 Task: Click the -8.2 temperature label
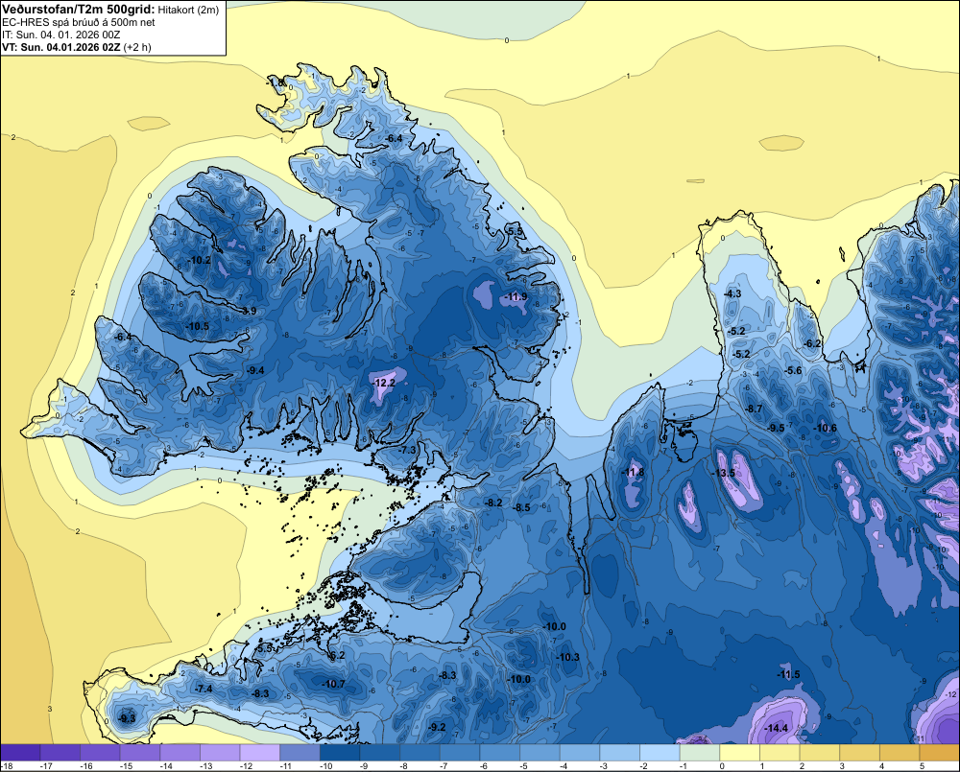coord(492,503)
